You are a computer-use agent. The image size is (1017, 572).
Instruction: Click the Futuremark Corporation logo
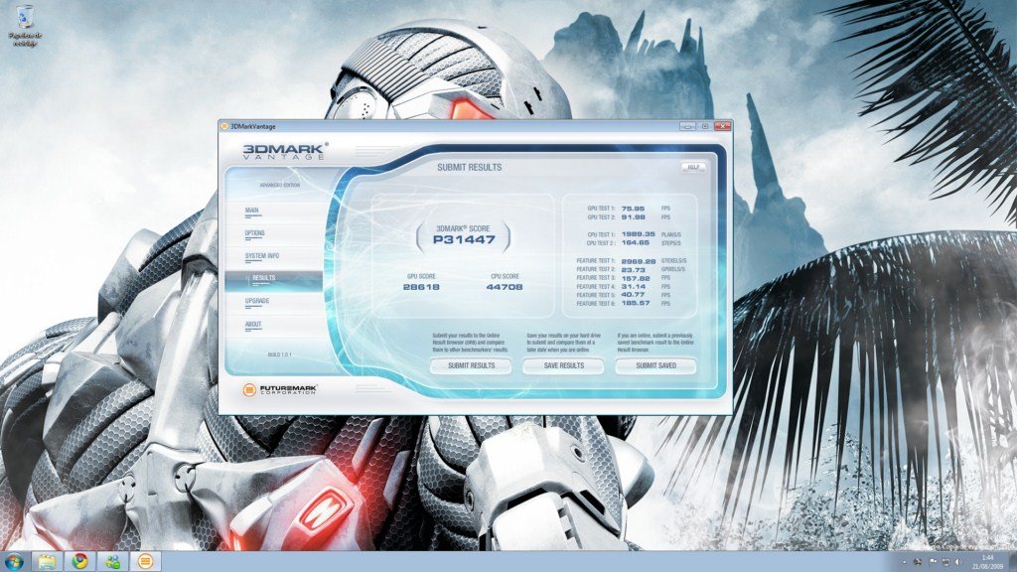click(x=279, y=389)
